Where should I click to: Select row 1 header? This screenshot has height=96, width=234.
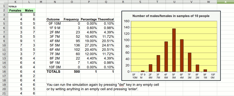coord(4,6)
